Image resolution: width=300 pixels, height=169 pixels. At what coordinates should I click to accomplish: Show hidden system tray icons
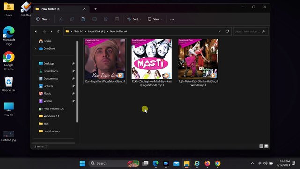coord(252,163)
